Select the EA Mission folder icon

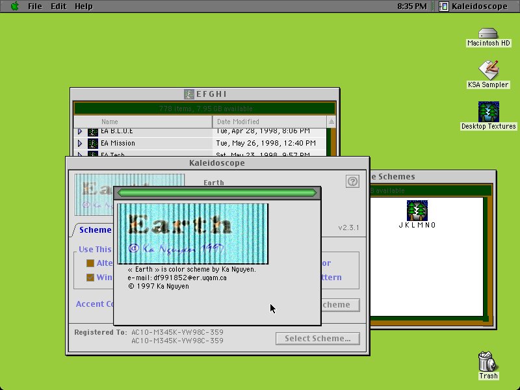tap(93, 143)
